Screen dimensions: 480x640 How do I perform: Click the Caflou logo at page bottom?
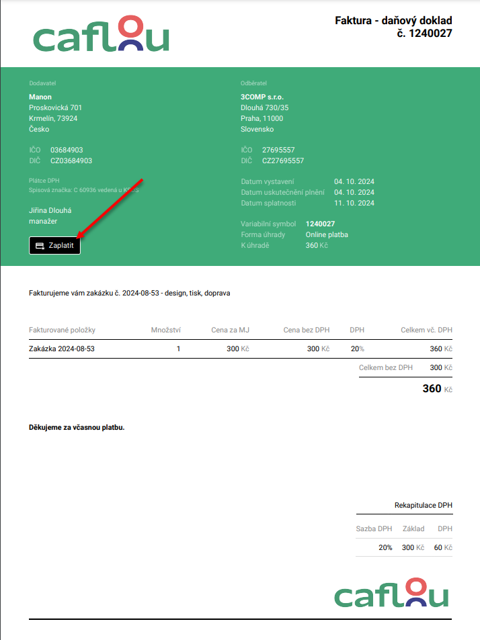pyautogui.click(x=391, y=592)
